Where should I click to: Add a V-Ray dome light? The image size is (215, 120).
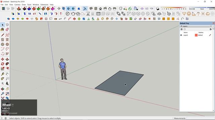[x=208, y=14]
